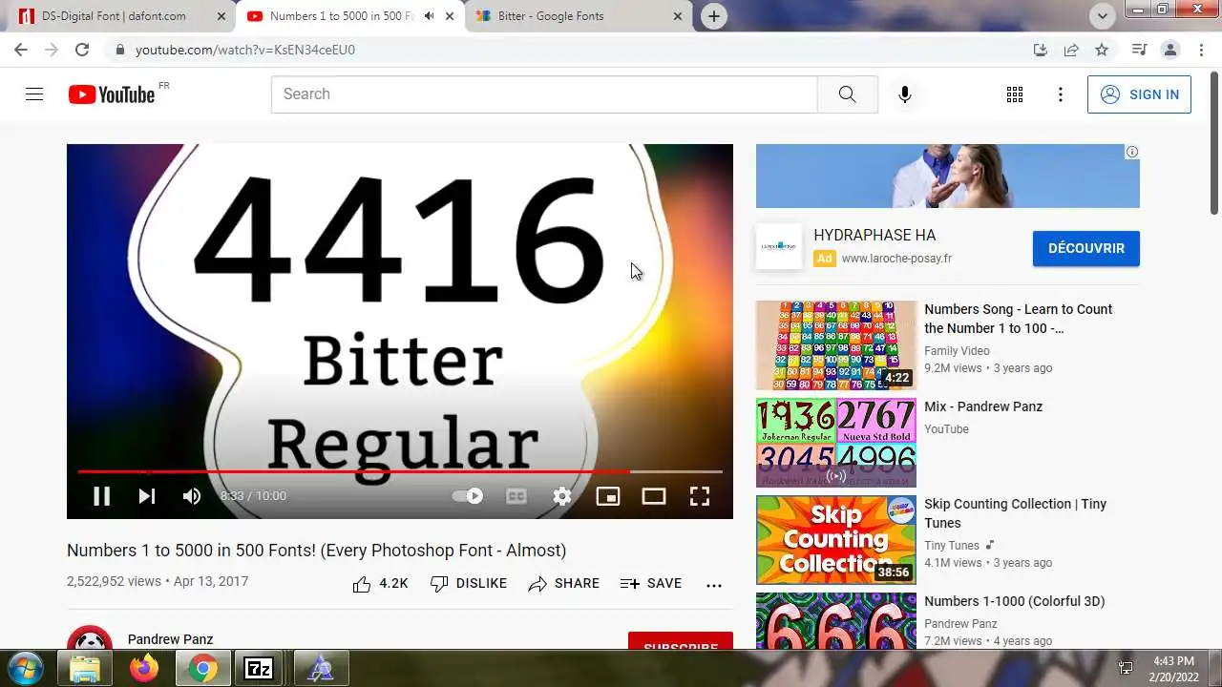
Task: Open Family Video channel name
Action: coord(957,351)
